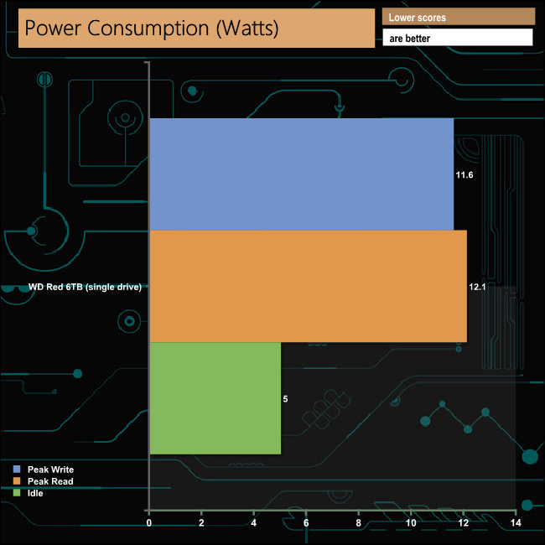Click the 14 axis tick label

click(516, 522)
